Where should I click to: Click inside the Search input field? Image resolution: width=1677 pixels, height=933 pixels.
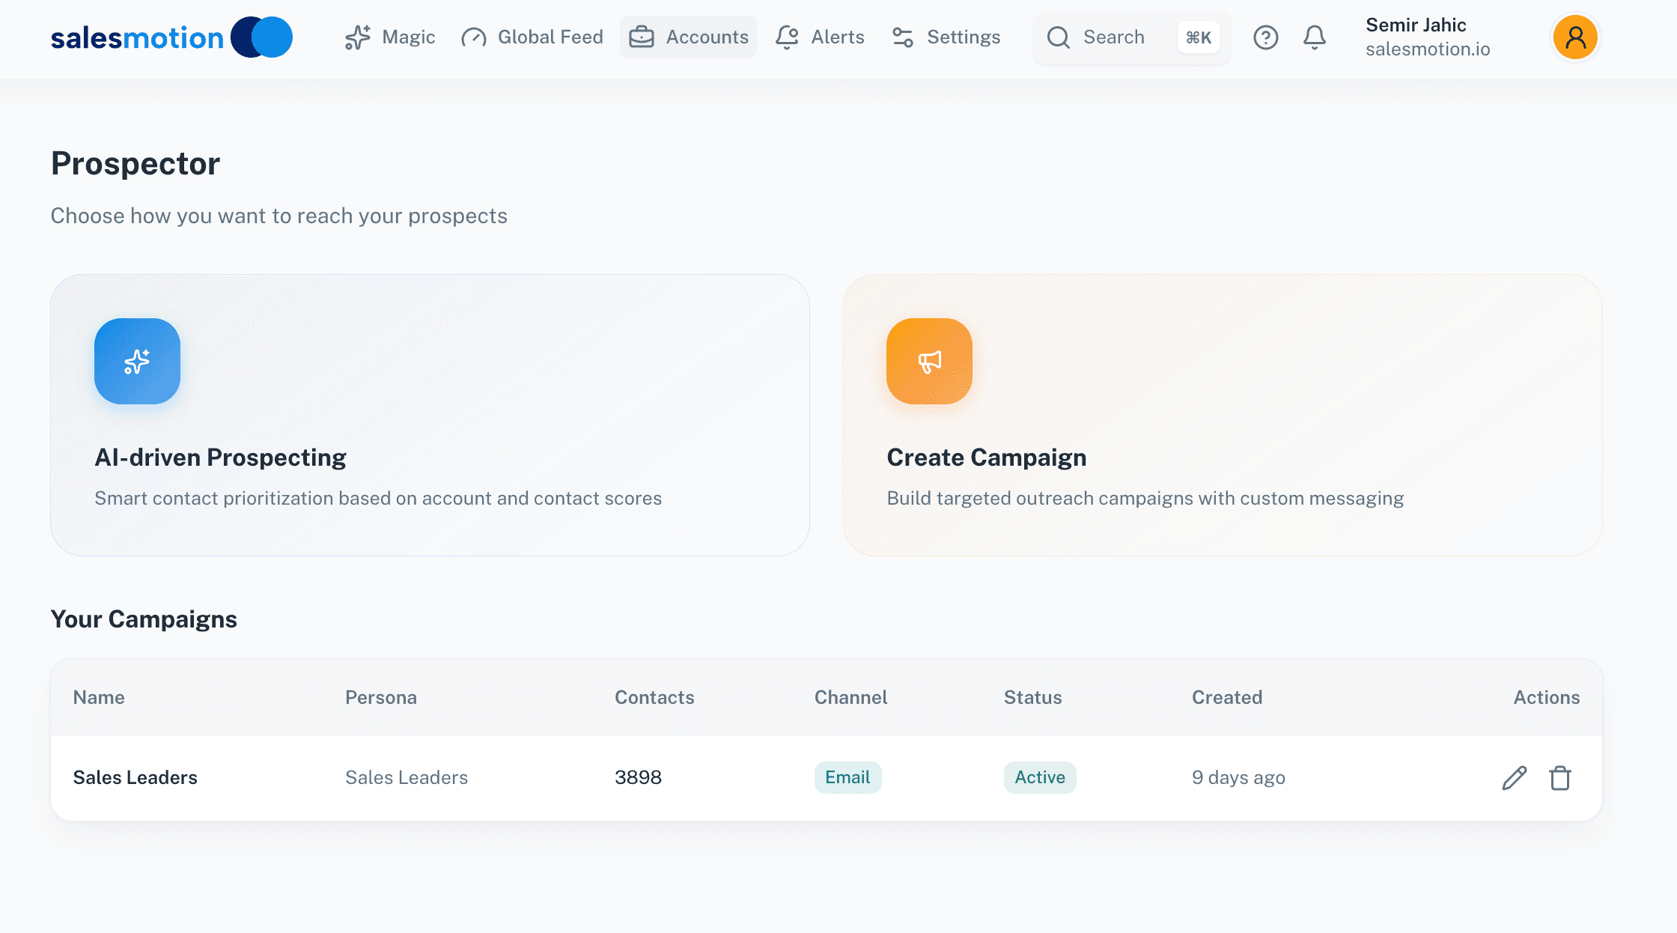pyautogui.click(x=1116, y=37)
